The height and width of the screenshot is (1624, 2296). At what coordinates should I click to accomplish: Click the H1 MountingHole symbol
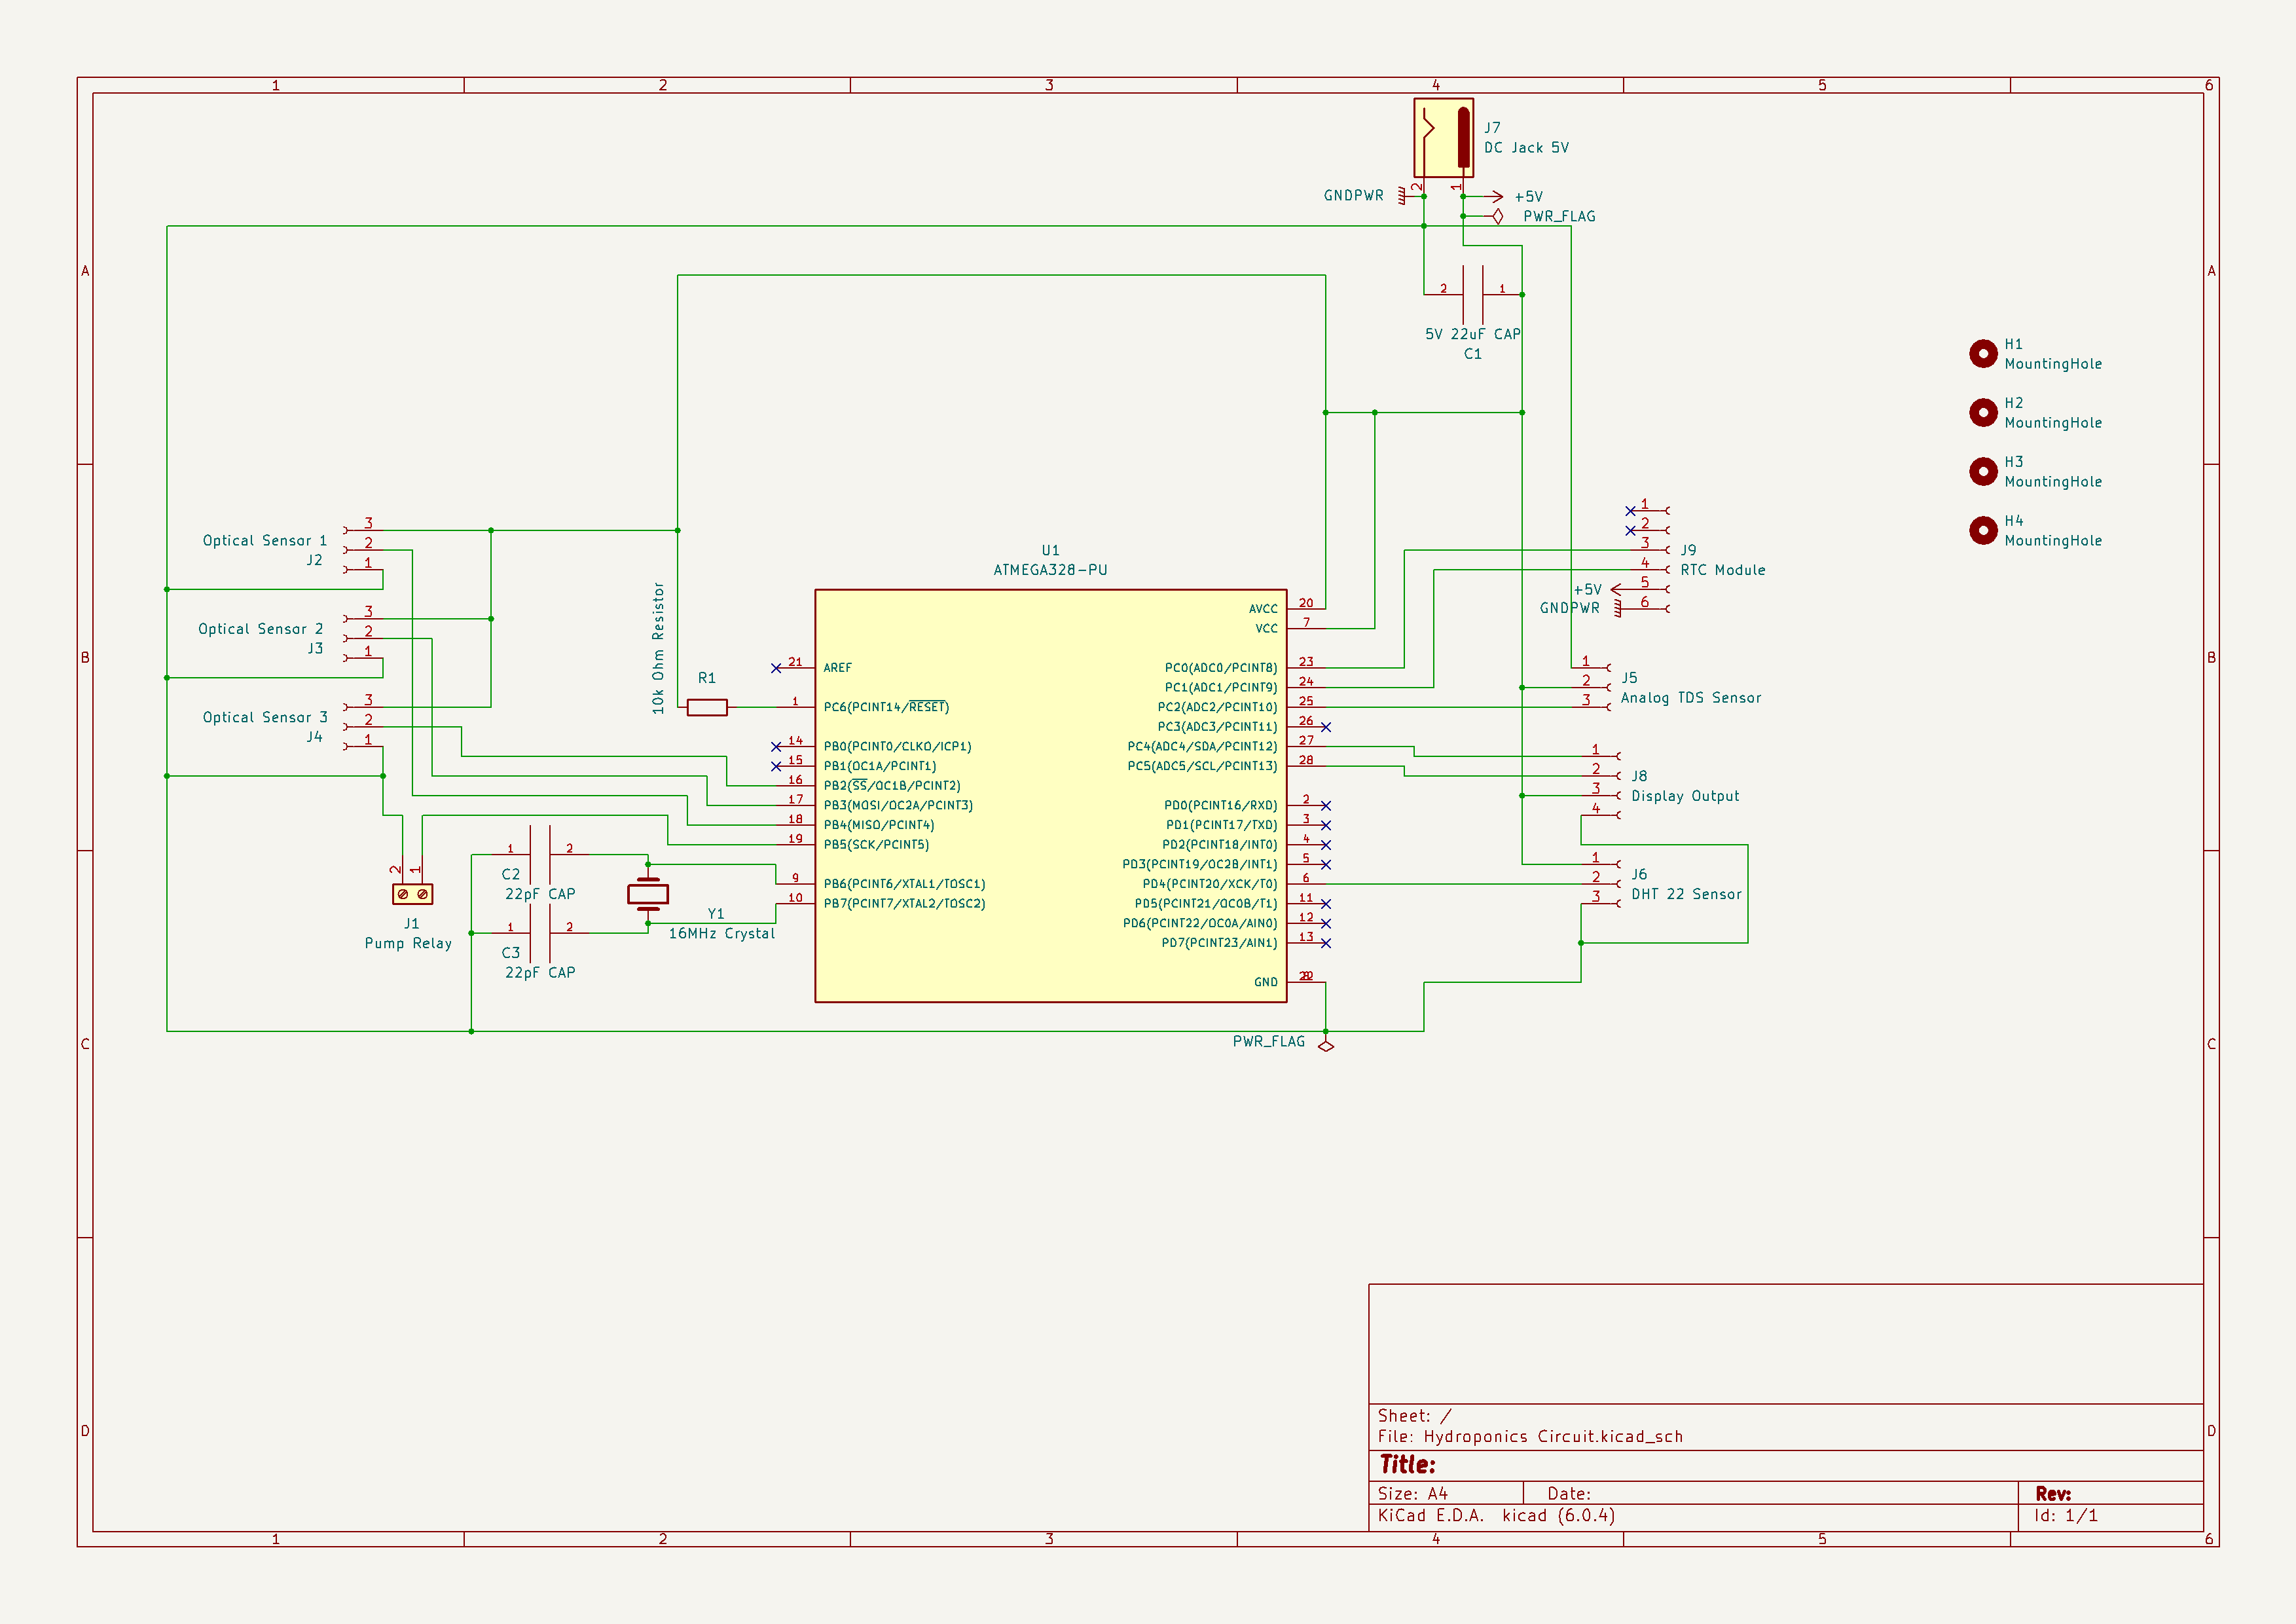1983,353
